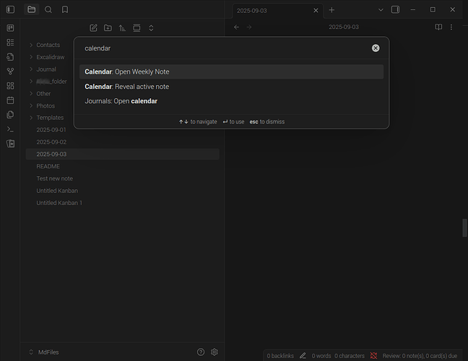468x361 pixels.
Task: Toggle the left sidebar collapse icon
Action: pyautogui.click(x=10, y=9)
